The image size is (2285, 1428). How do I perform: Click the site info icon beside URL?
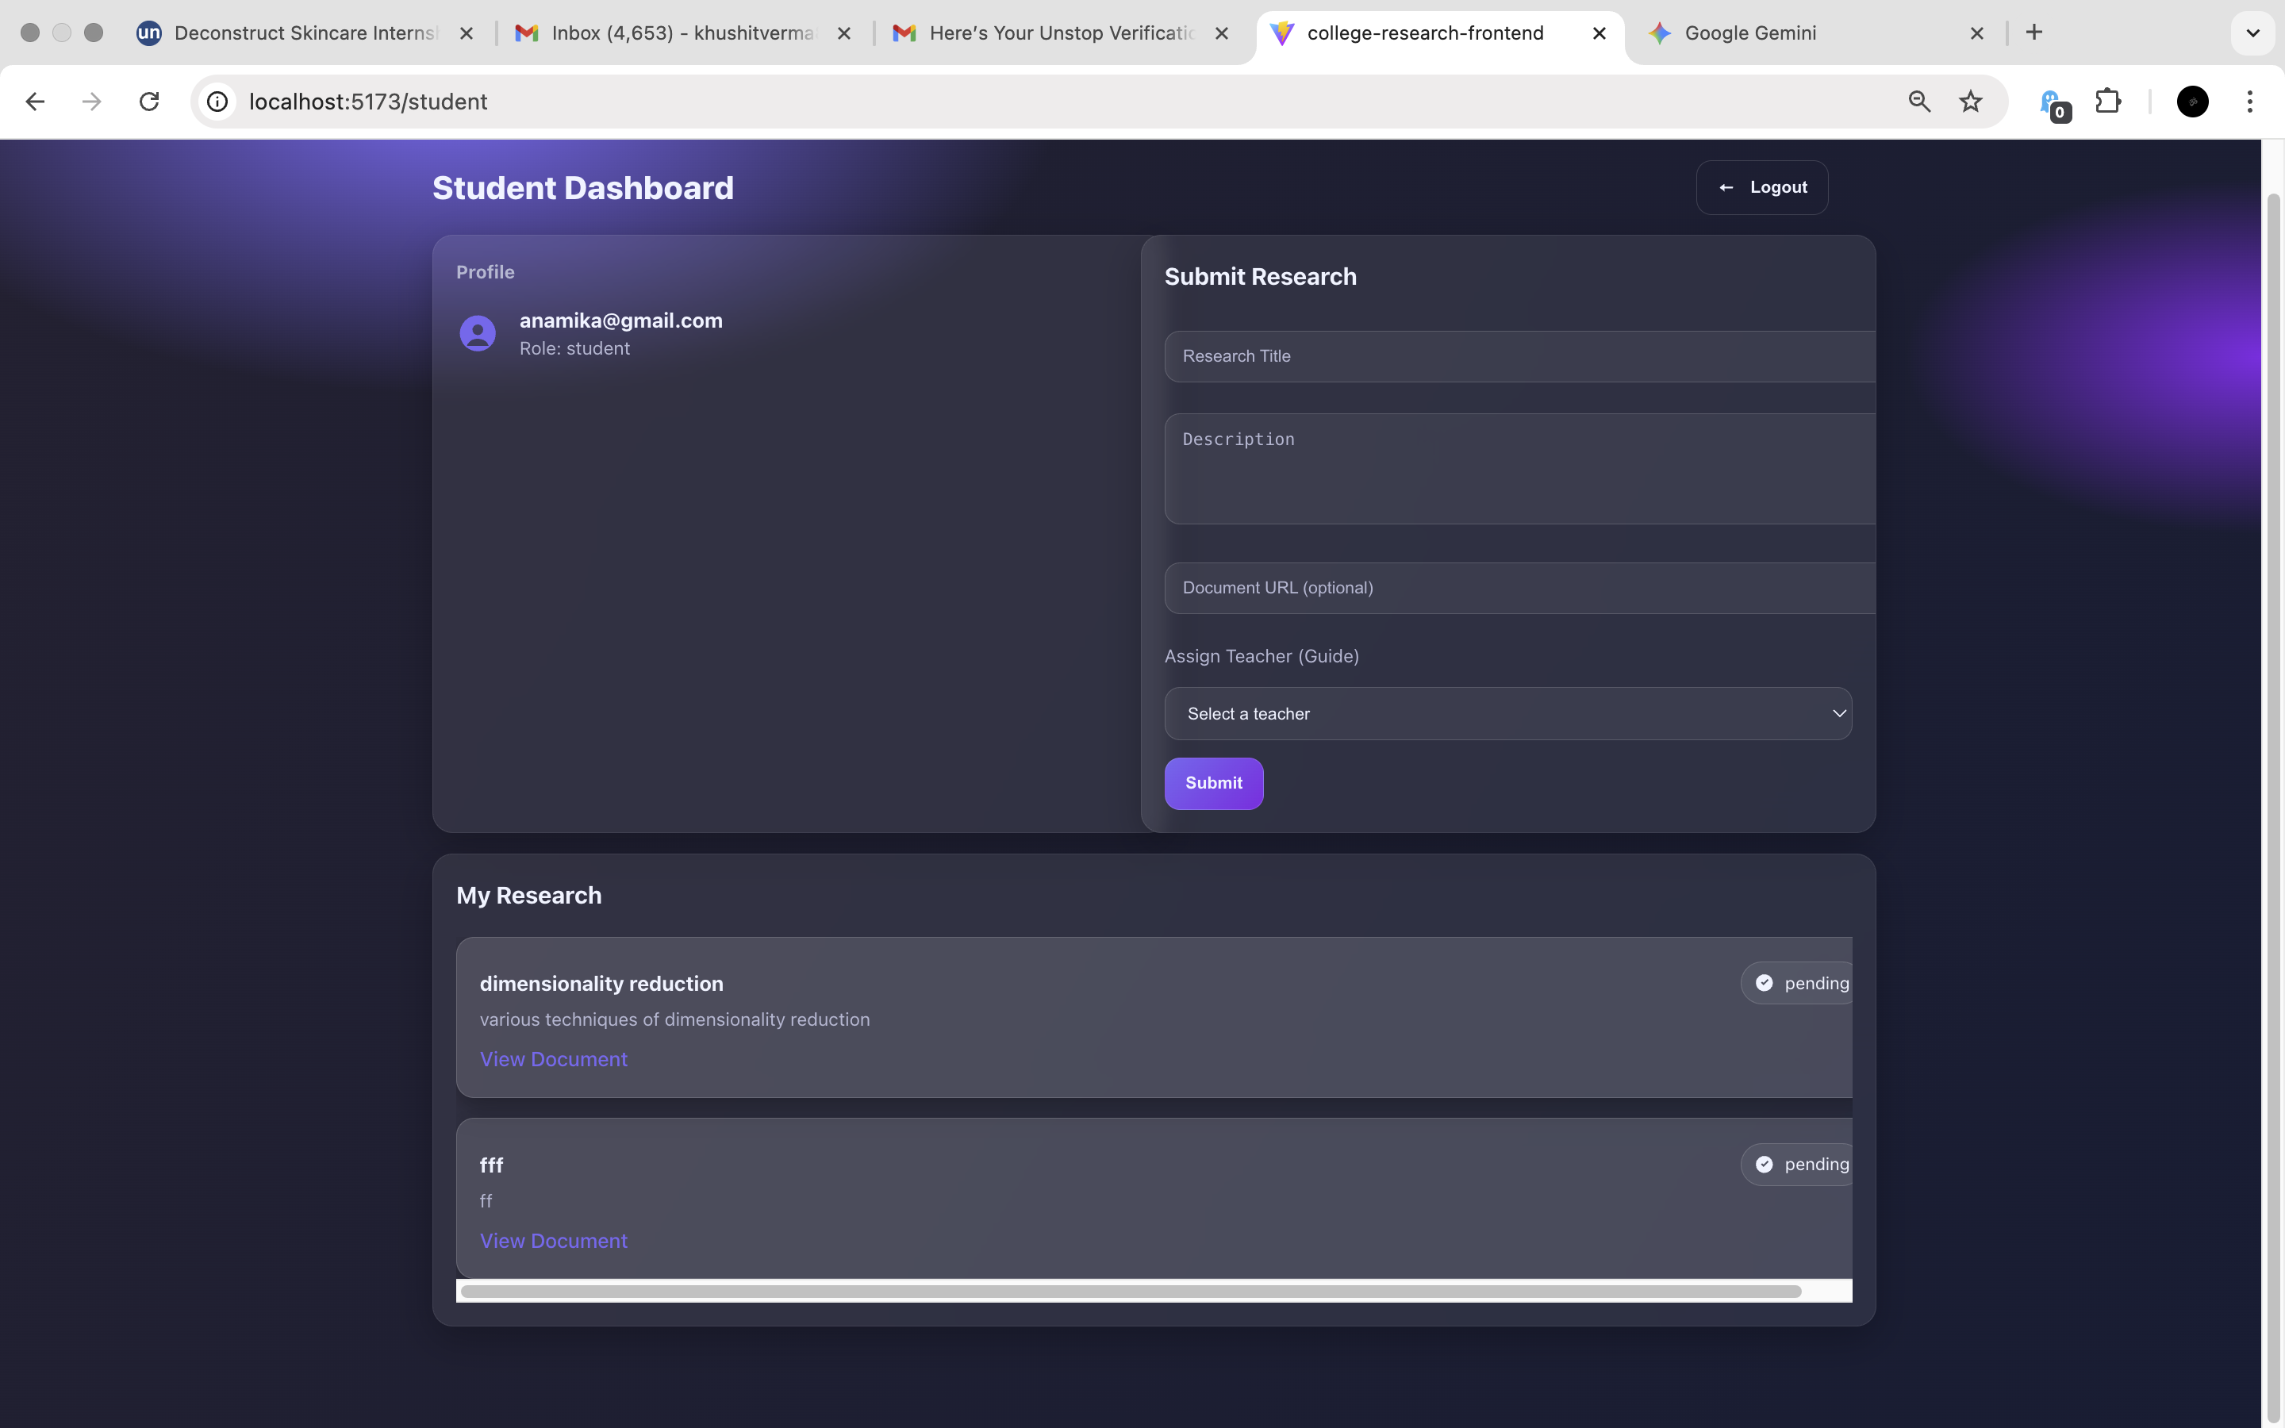[x=218, y=101]
